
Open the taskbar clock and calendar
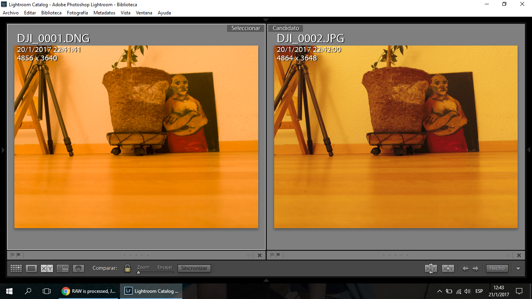point(499,291)
